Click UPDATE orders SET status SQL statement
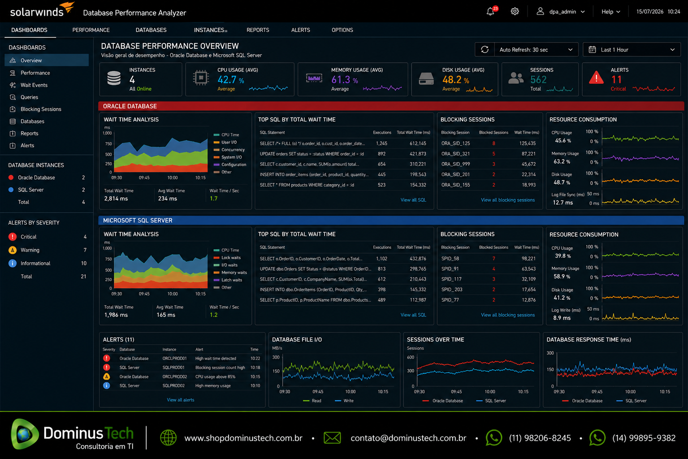This screenshot has width=688, height=459. click(312, 154)
